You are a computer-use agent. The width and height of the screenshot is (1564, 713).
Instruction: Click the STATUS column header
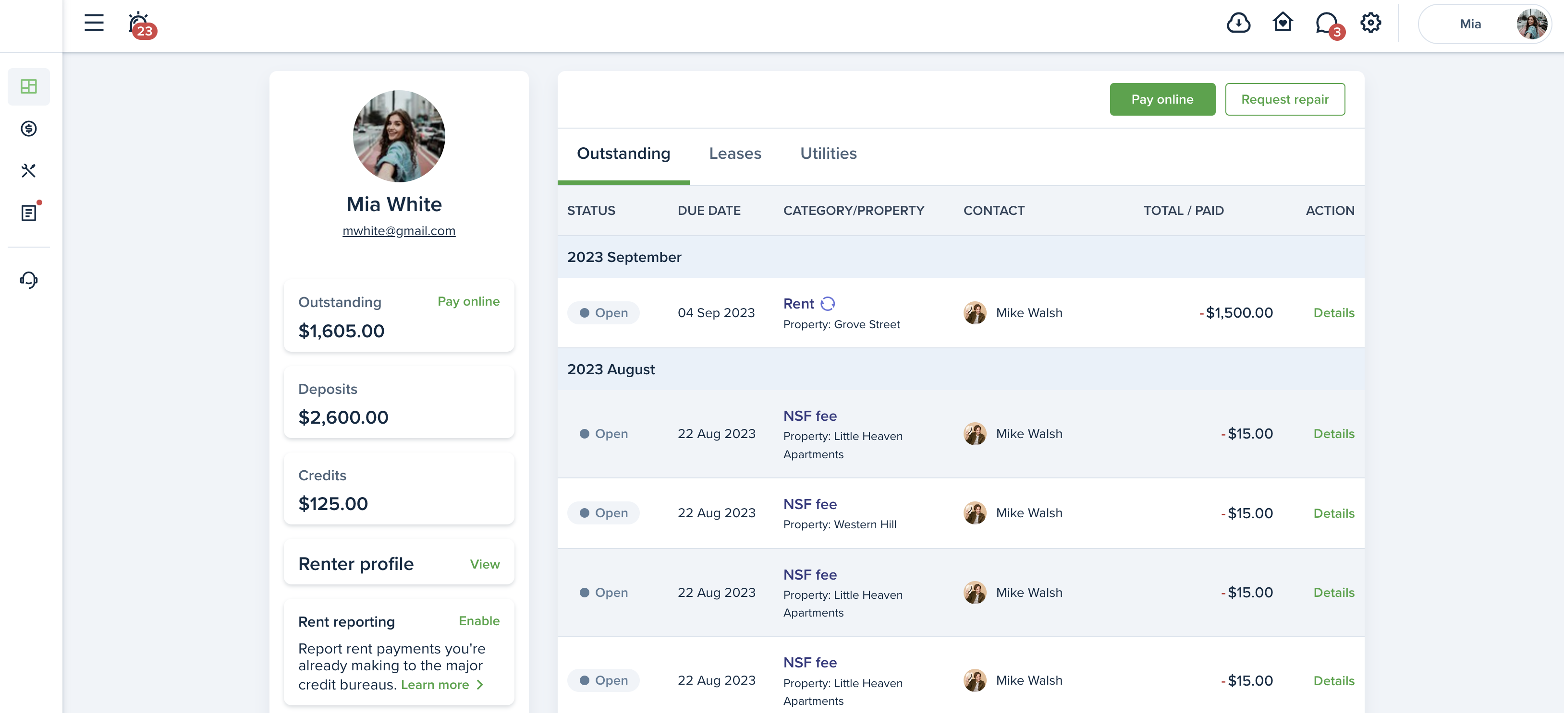591,210
